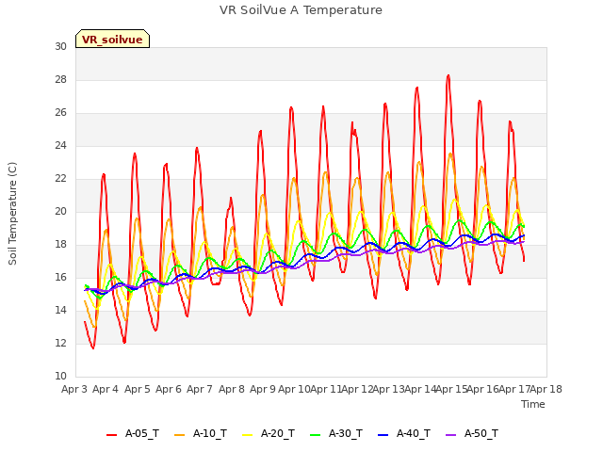This screenshot has width=603, height=452.
Task: Click the orange A-10_T legend swatch
Action: [179, 435]
